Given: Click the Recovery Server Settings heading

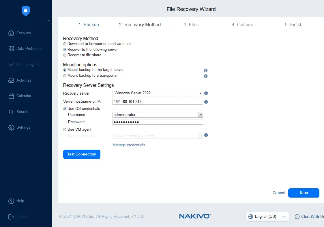Looking at the screenshot, I should 89,85.
